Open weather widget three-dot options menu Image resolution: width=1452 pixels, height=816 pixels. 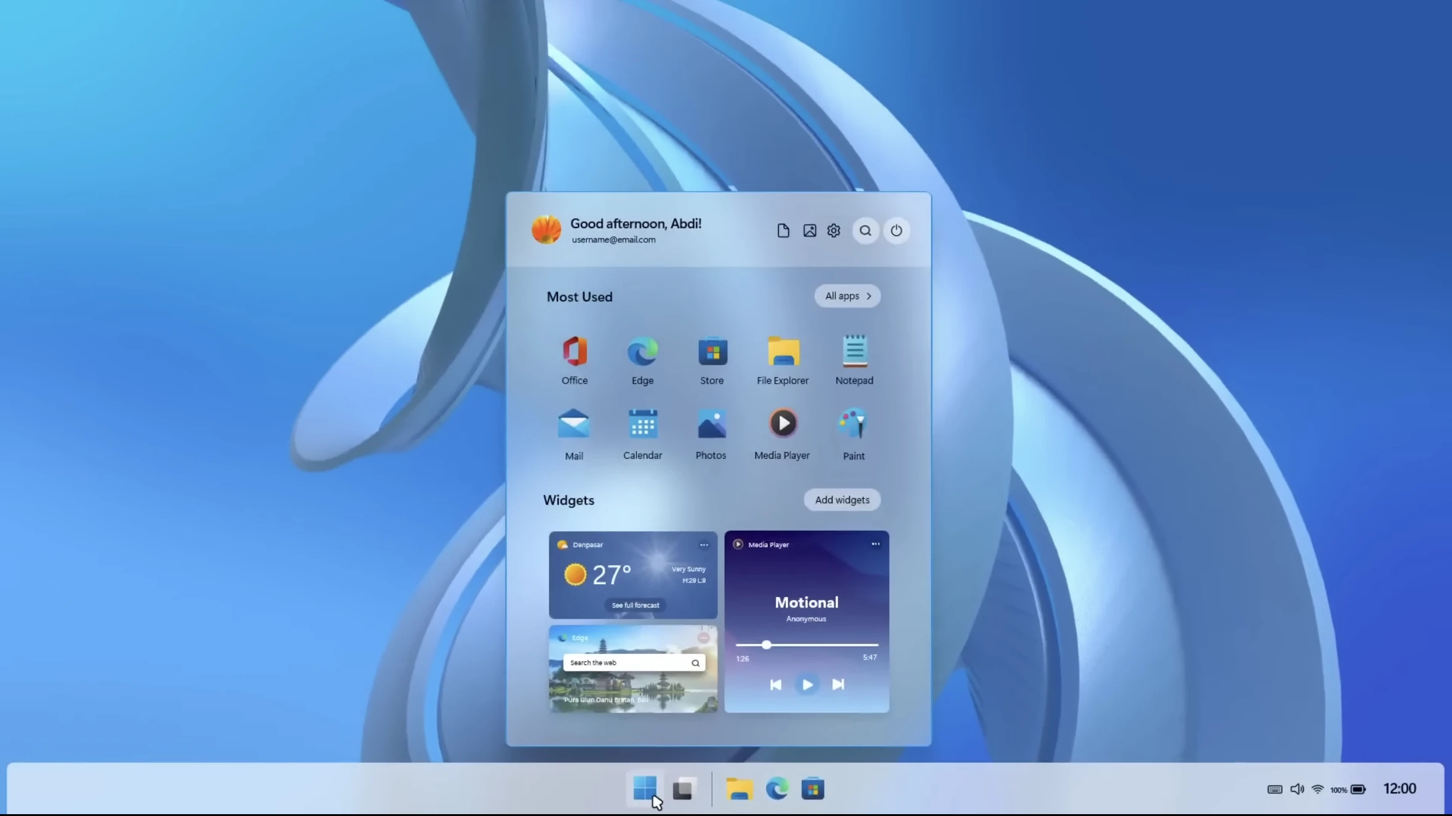[x=704, y=545]
